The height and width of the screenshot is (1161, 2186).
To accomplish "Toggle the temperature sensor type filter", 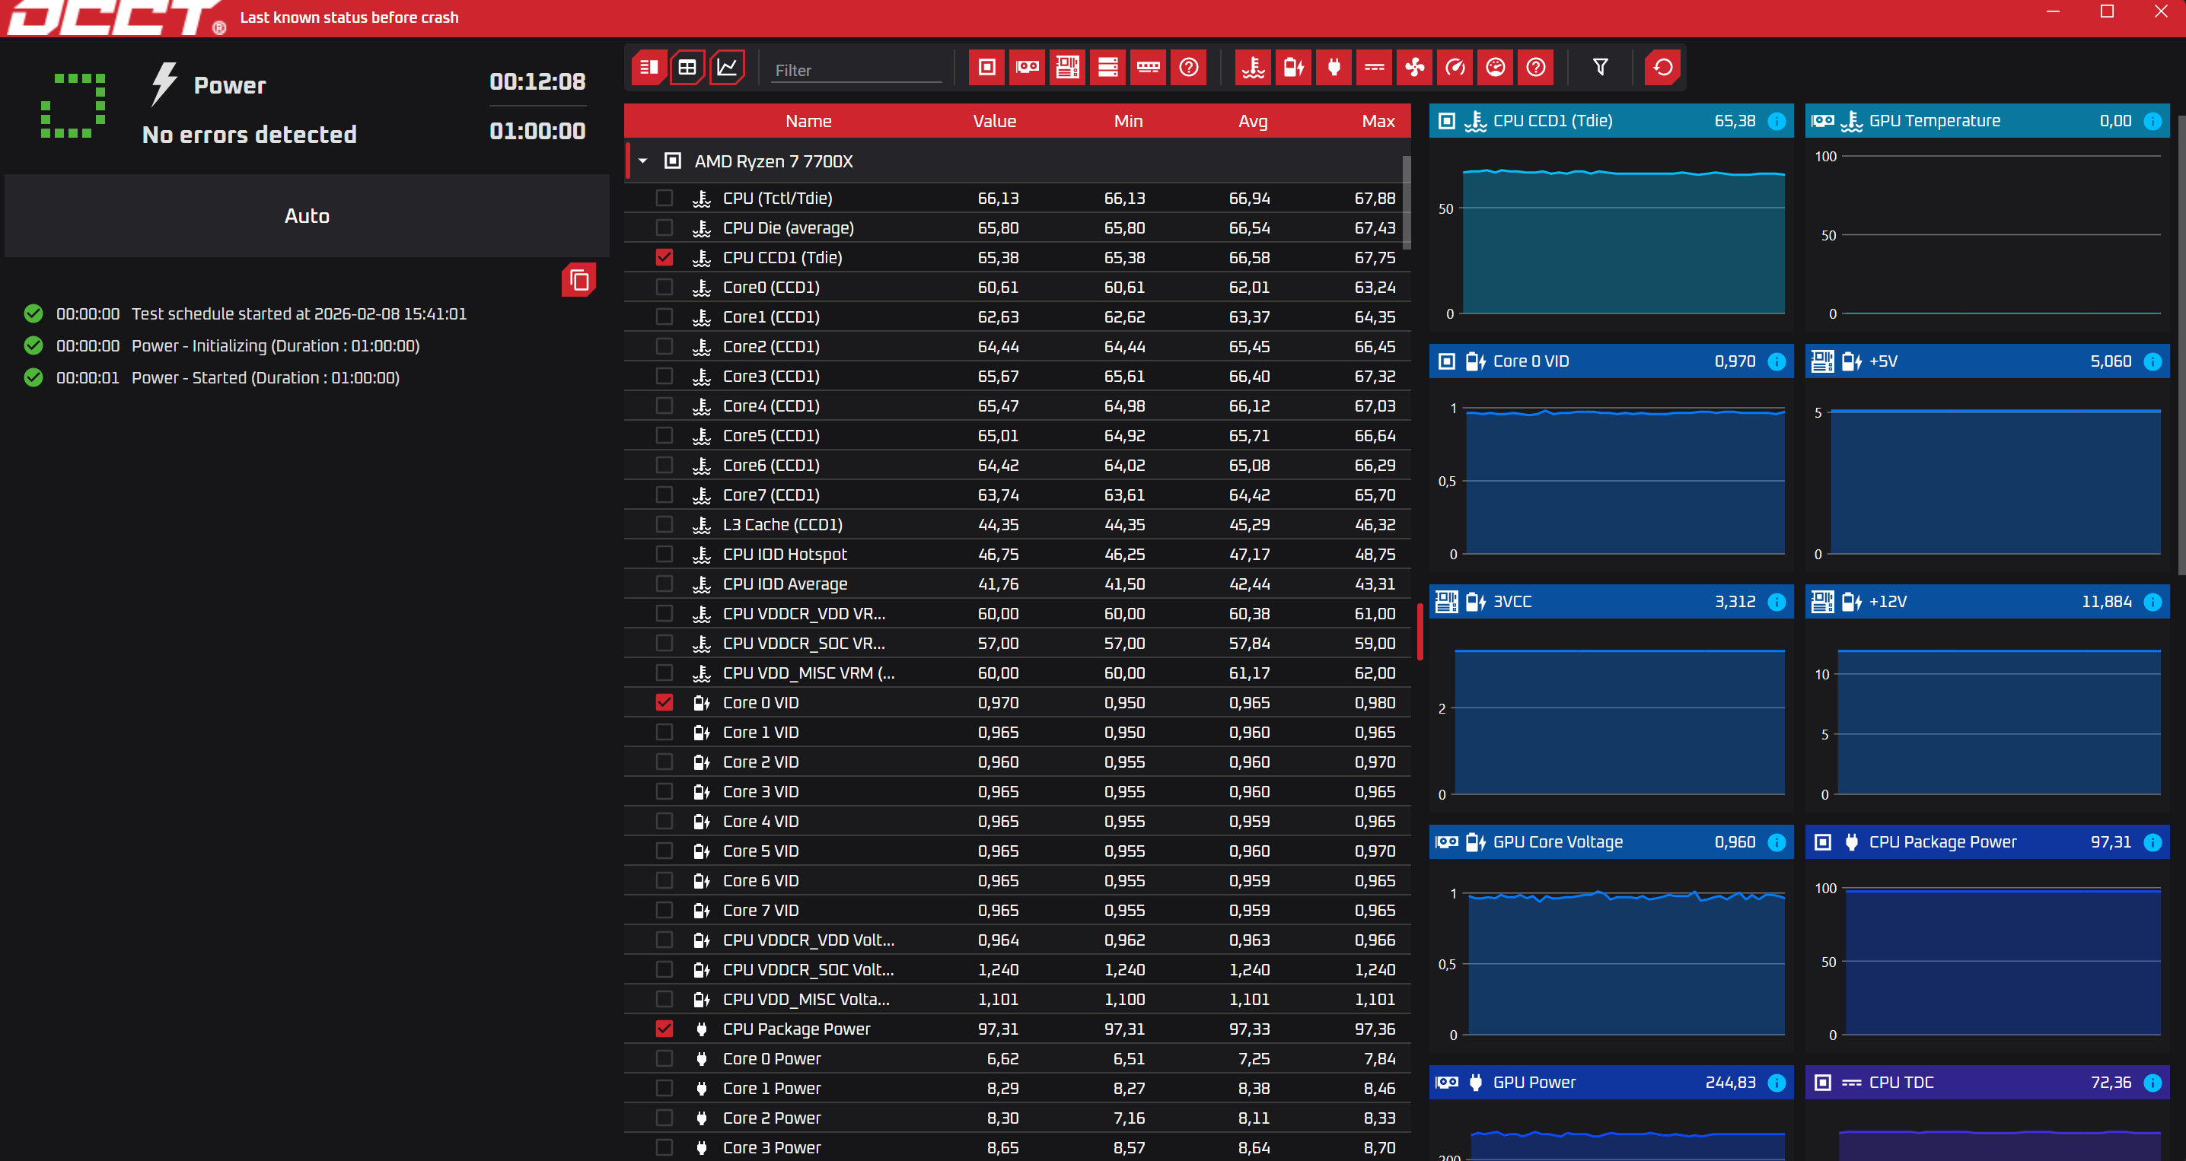I will click(1254, 67).
